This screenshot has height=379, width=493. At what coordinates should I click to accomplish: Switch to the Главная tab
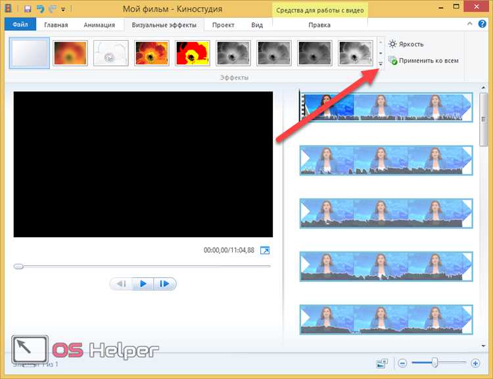(x=56, y=25)
